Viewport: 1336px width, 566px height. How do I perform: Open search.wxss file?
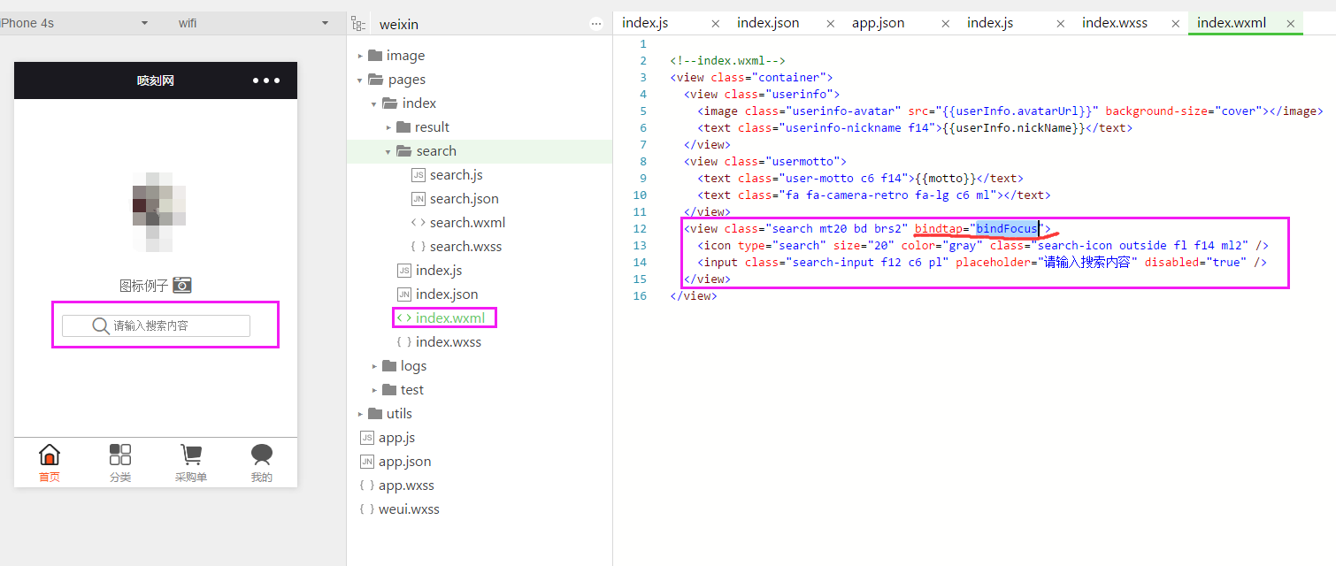[x=465, y=247]
